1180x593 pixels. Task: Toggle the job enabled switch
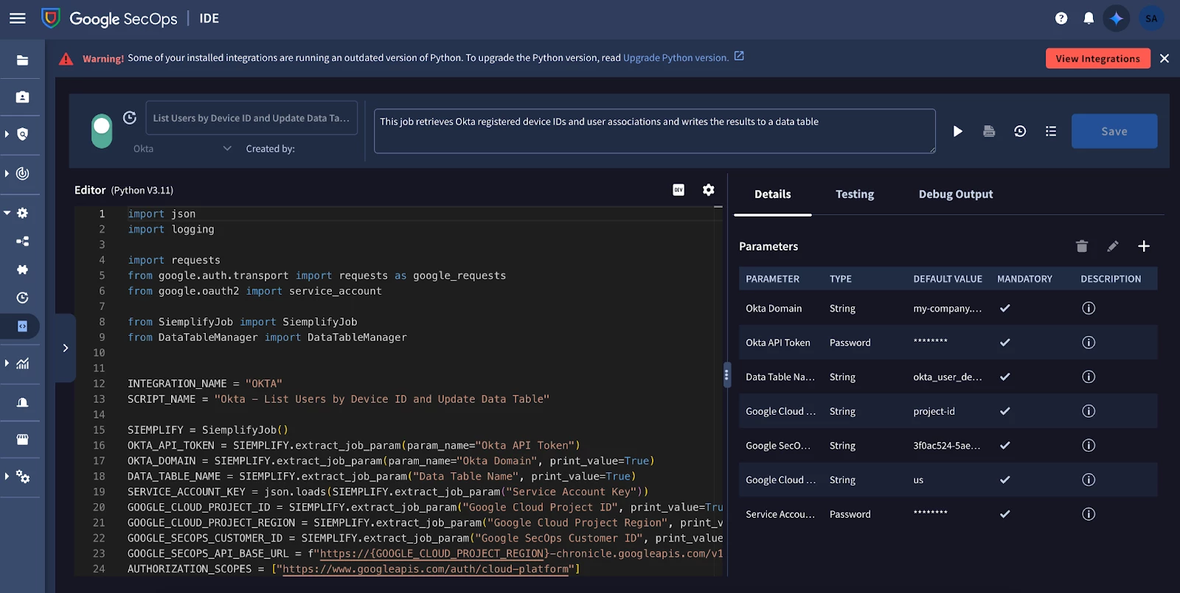[x=102, y=131]
